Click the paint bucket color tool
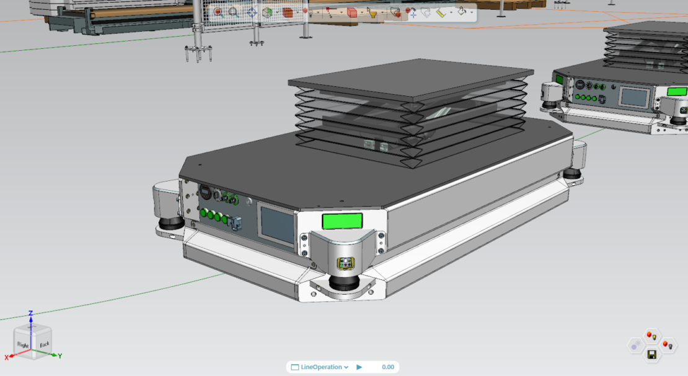This screenshot has height=376, width=688. (462, 12)
